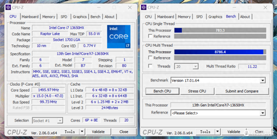
Task: Open Graphics tab in left window
Action: [x=80, y=17]
